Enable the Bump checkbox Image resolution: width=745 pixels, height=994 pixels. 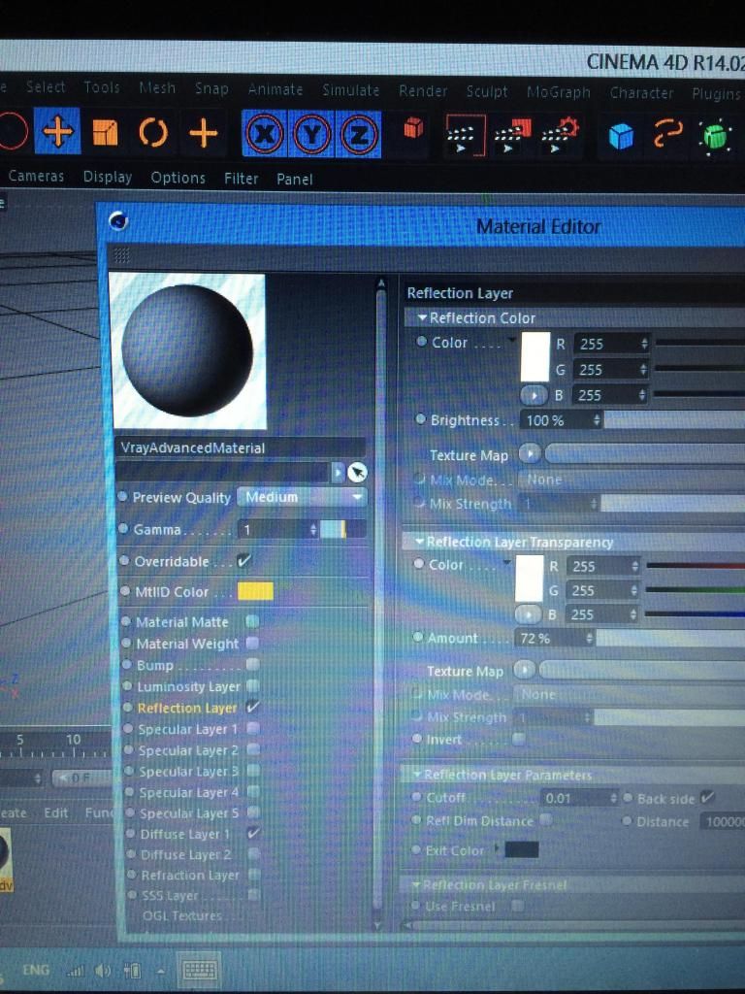(x=253, y=664)
